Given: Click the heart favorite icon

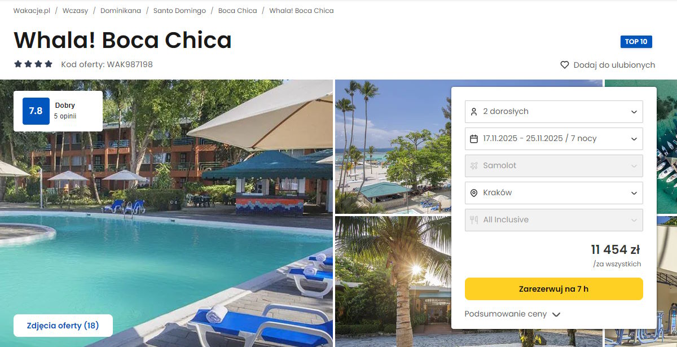Looking at the screenshot, I should 564,65.
